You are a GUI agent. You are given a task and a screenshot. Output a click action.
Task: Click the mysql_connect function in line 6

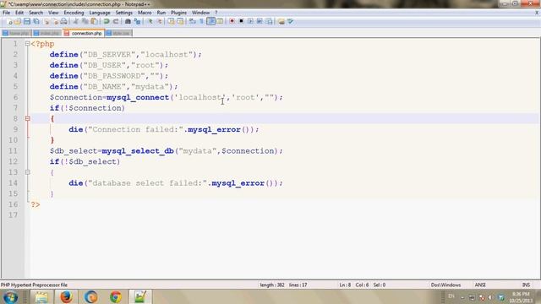138,98
